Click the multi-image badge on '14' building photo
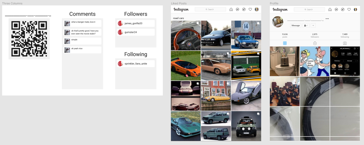Image resolution: width=364 pixels, height=145 pixels. coord(258,23)
